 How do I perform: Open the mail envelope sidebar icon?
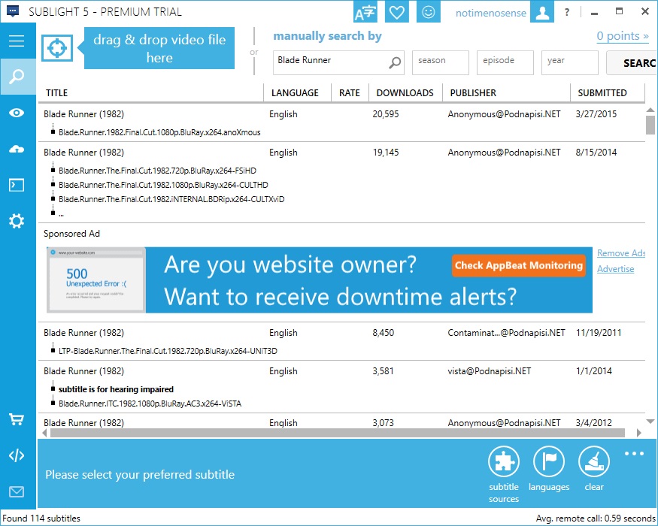pos(17,491)
